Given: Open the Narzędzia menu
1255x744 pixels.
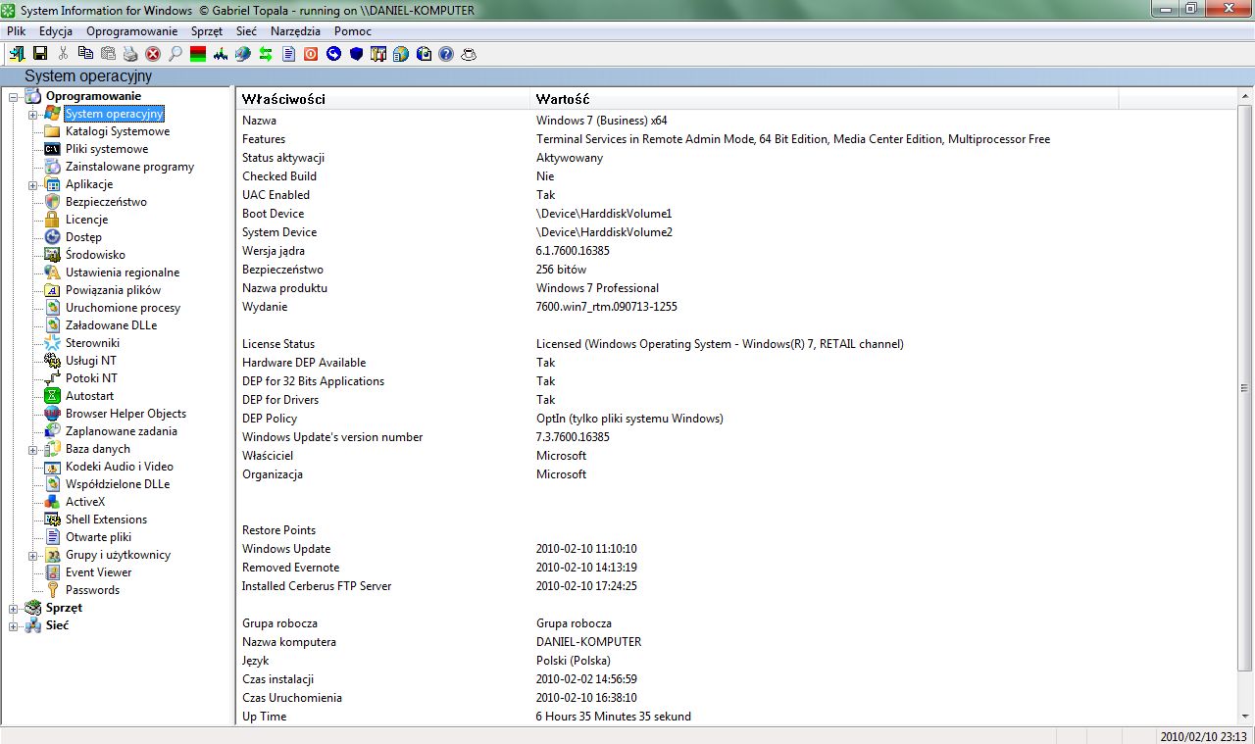Looking at the screenshot, I should 295,30.
